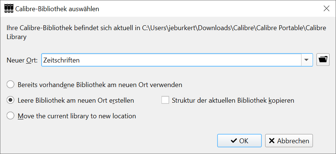This screenshot has width=336, height=154.
Task: Select the radio circle for Bereits vorhandene Bibliothek
Action: (10, 84)
